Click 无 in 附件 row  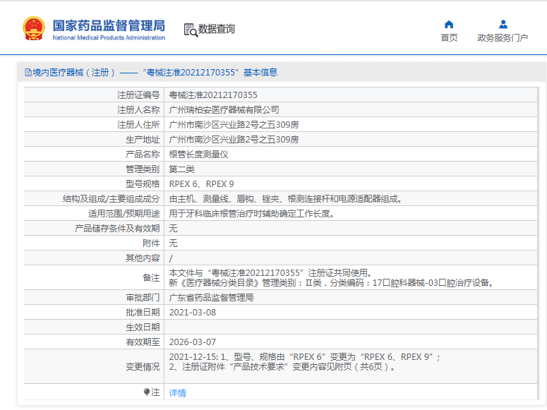point(174,243)
